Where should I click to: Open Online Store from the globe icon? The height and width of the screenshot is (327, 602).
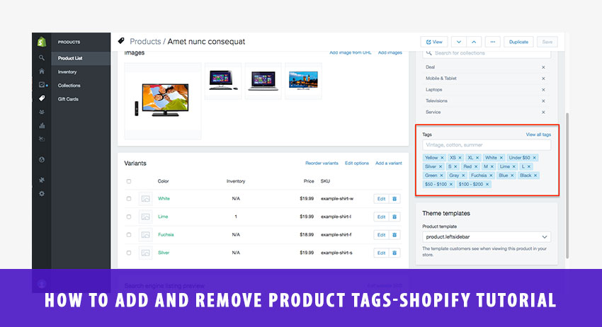(x=42, y=160)
